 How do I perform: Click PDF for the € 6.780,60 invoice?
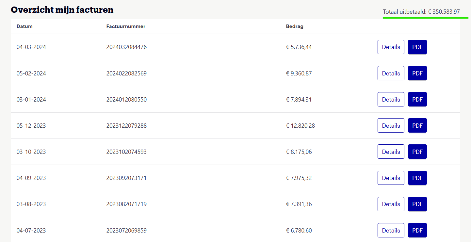[x=417, y=230]
